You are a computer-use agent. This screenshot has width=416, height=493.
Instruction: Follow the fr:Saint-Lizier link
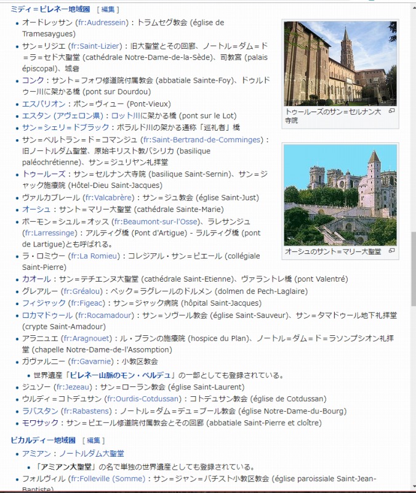coord(95,46)
